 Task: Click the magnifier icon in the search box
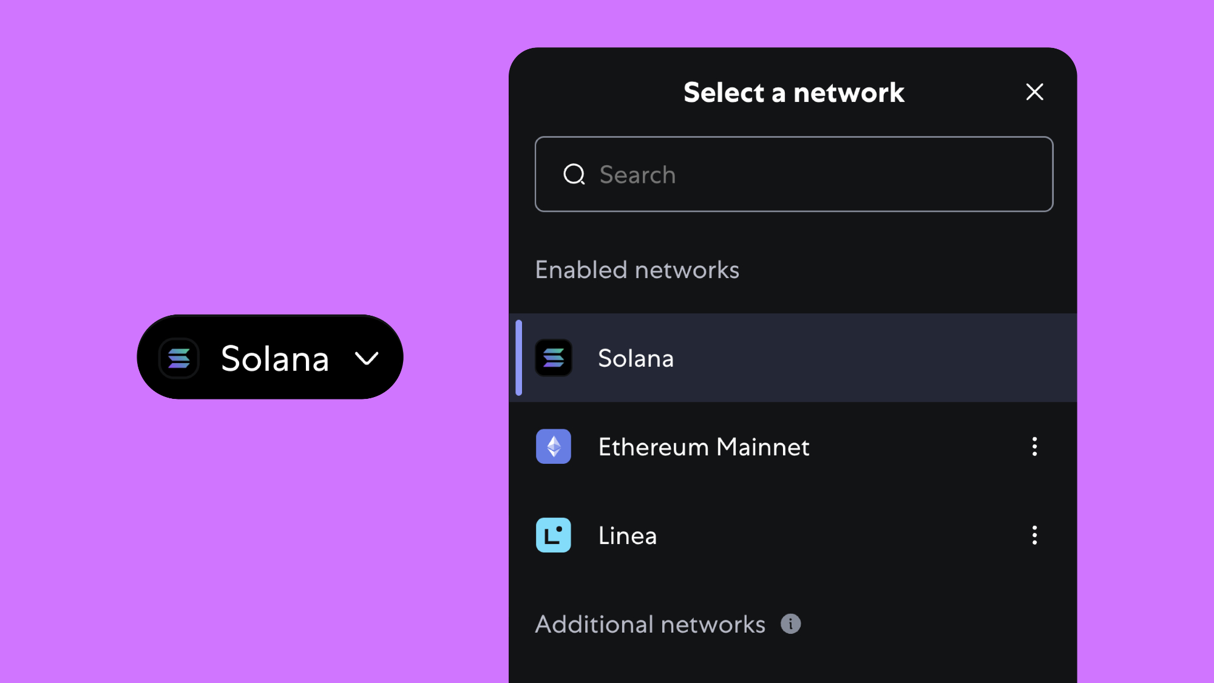pyautogui.click(x=574, y=175)
